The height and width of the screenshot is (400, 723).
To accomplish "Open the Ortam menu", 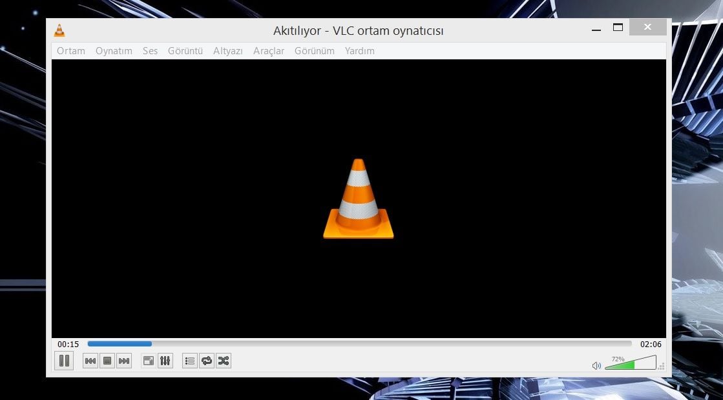I will click(71, 50).
